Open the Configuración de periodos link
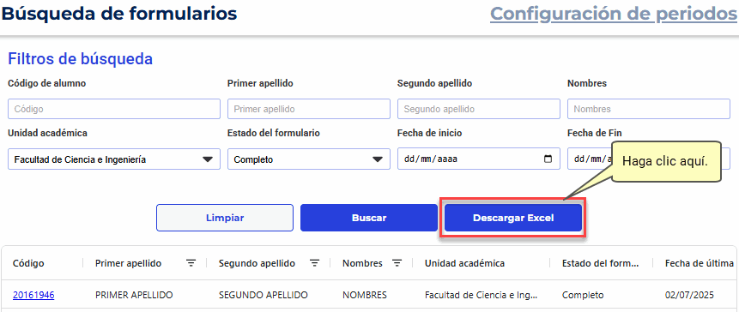This screenshot has height=312, width=739. coord(614,14)
